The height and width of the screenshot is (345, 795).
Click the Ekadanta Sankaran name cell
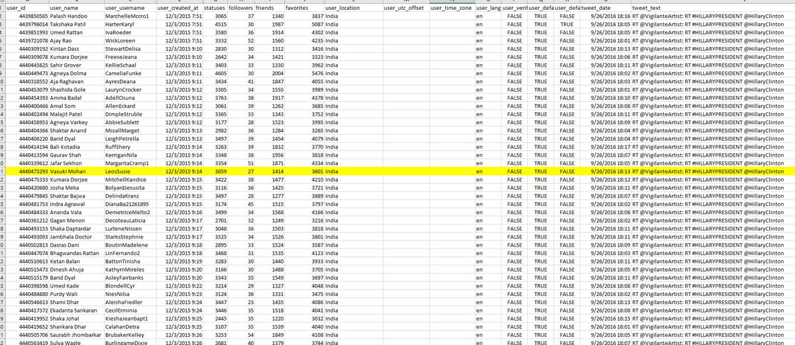(x=76, y=309)
